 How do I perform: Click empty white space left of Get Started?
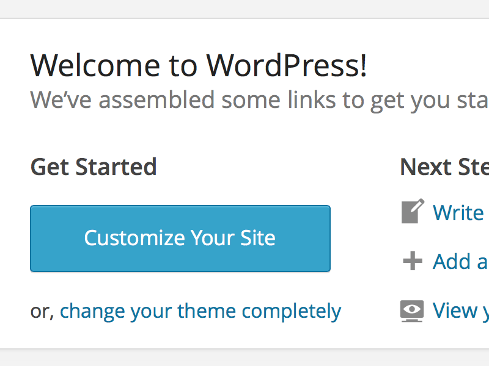[x=15, y=167]
